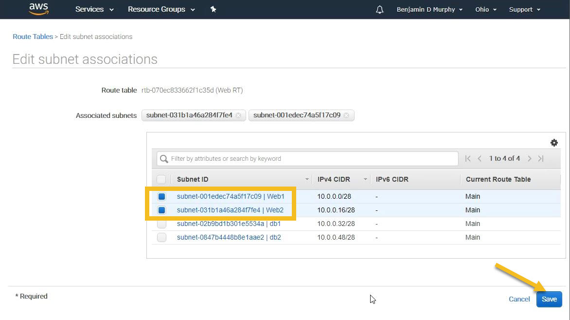Click the AWS logo home icon
Viewport: 570px width, 320px height.
[38, 9]
